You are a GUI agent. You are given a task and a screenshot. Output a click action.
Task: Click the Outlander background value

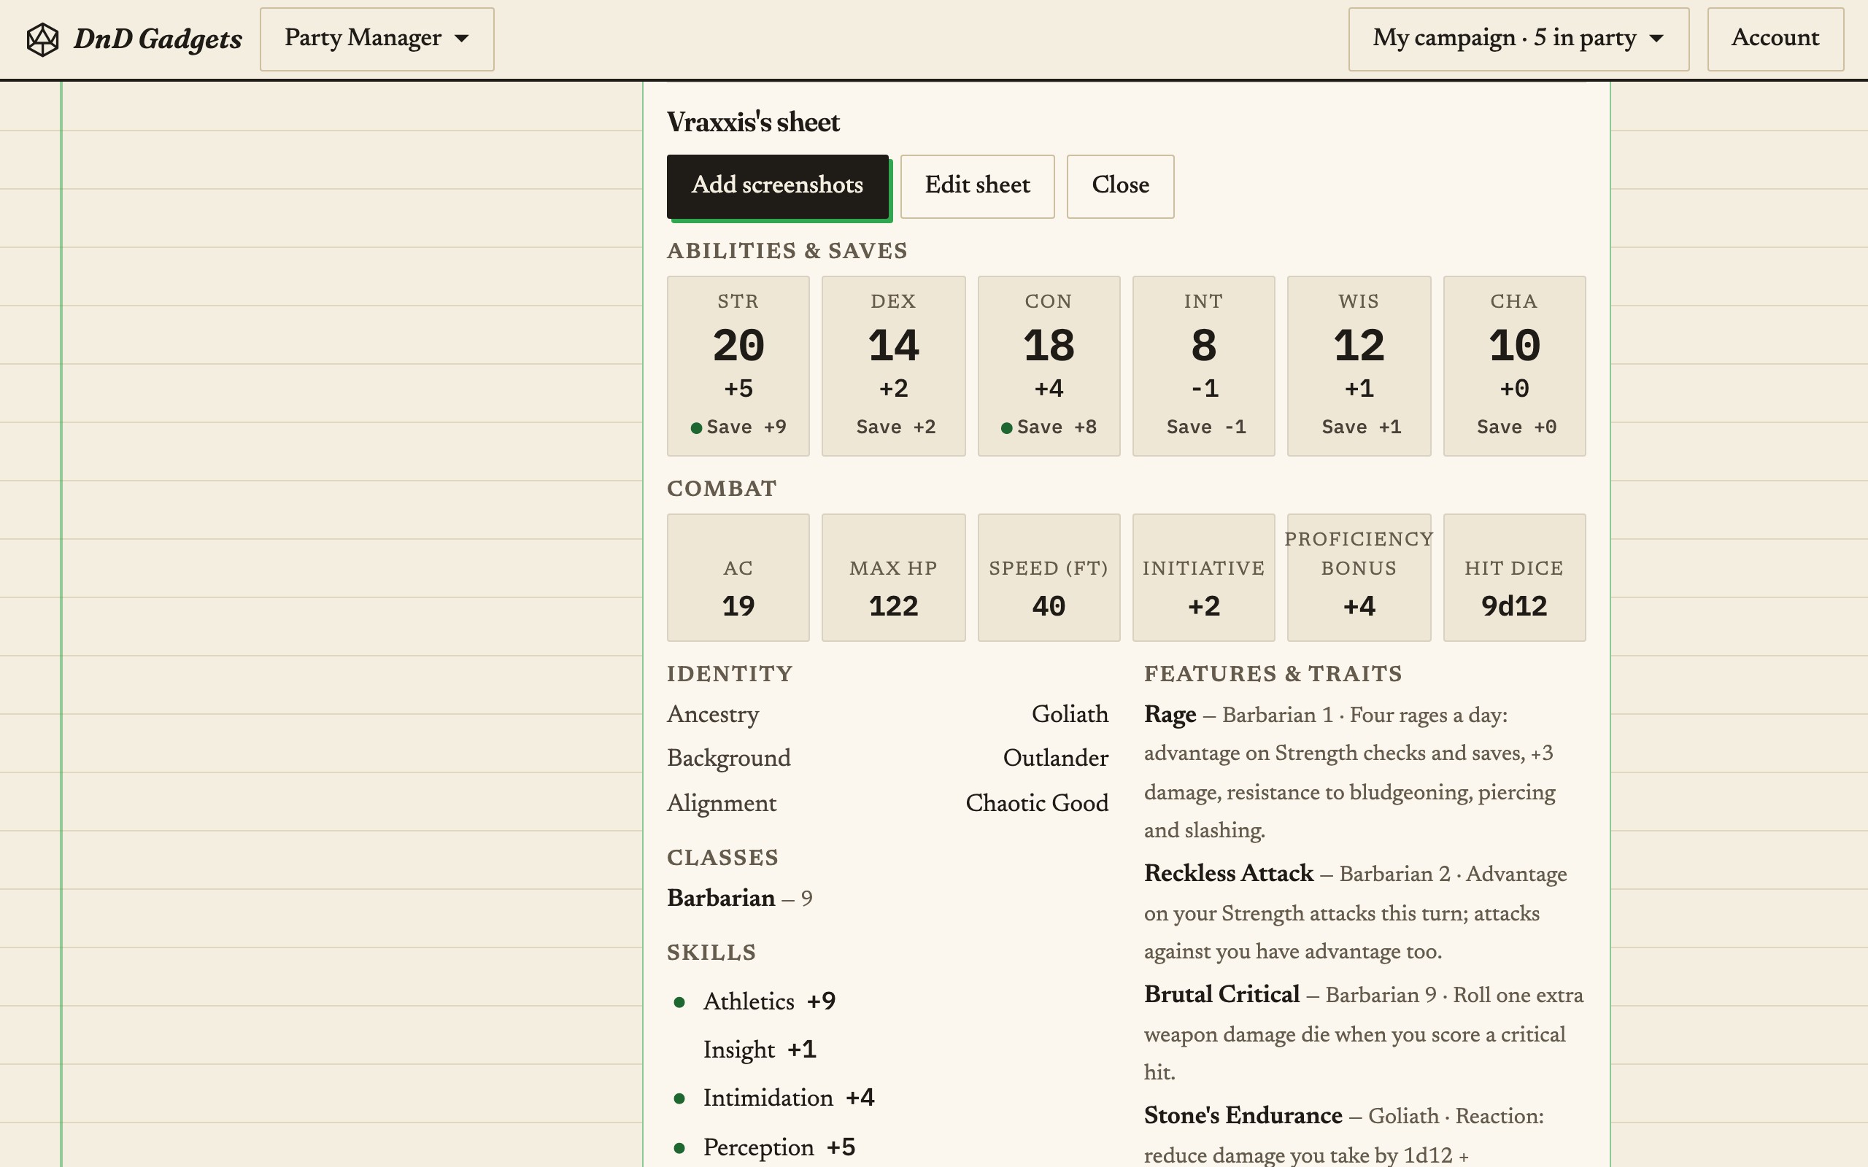pyautogui.click(x=1055, y=758)
